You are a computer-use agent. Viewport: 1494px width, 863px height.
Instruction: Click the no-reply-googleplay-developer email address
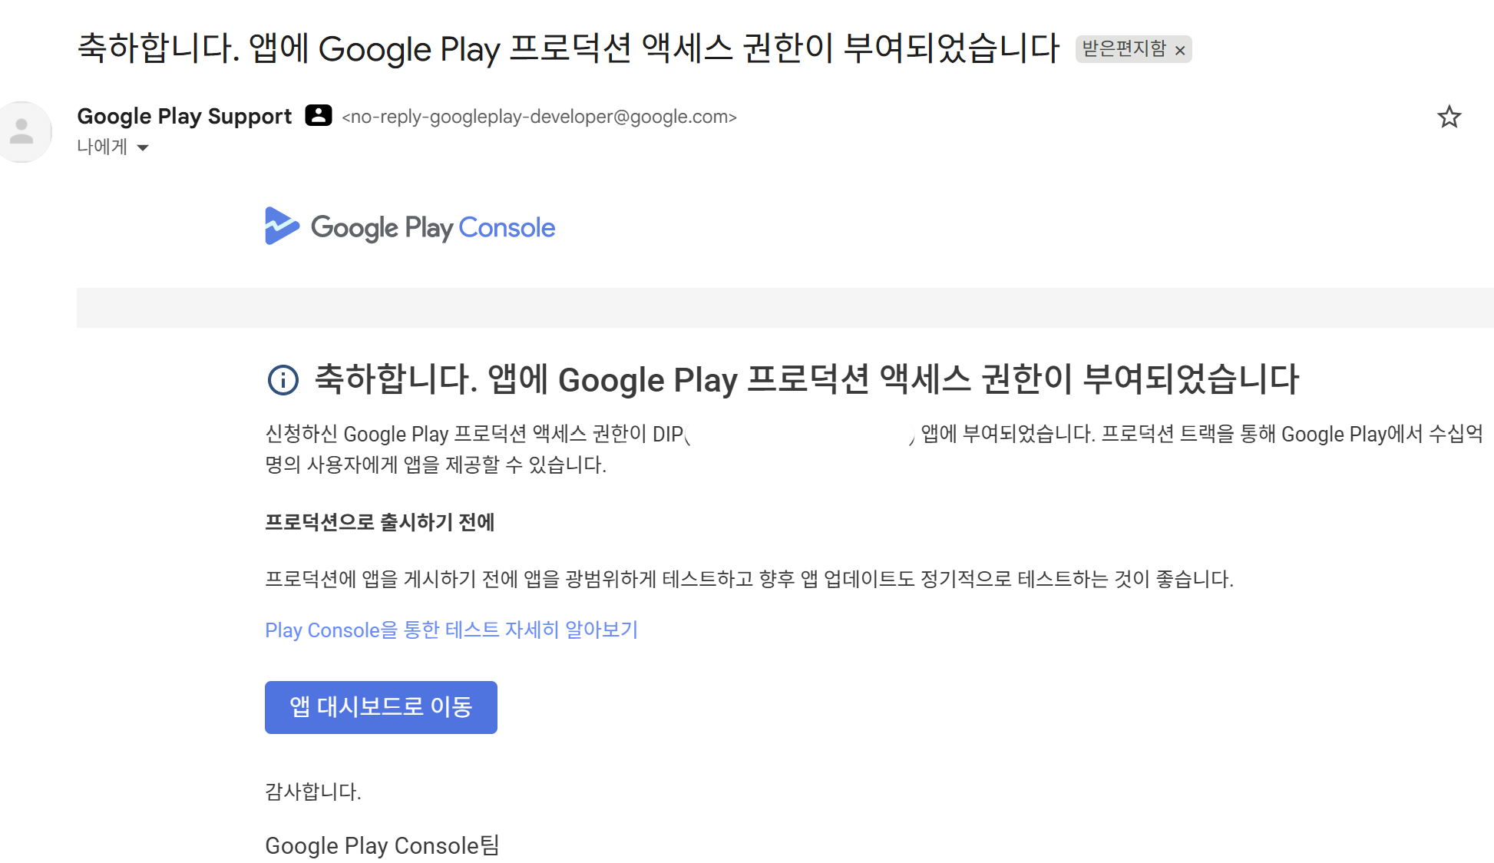(x=539, y=117)
